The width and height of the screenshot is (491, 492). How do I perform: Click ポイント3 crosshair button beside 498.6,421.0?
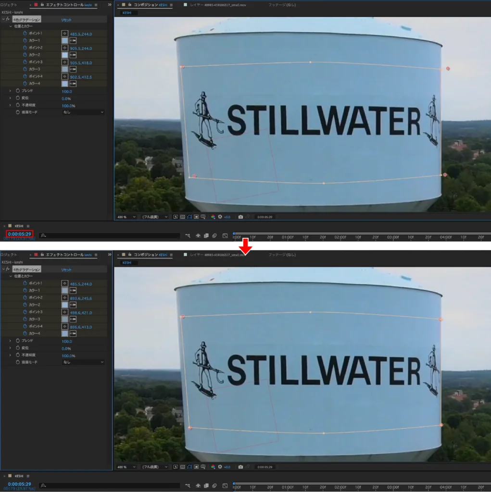(65, 312)
